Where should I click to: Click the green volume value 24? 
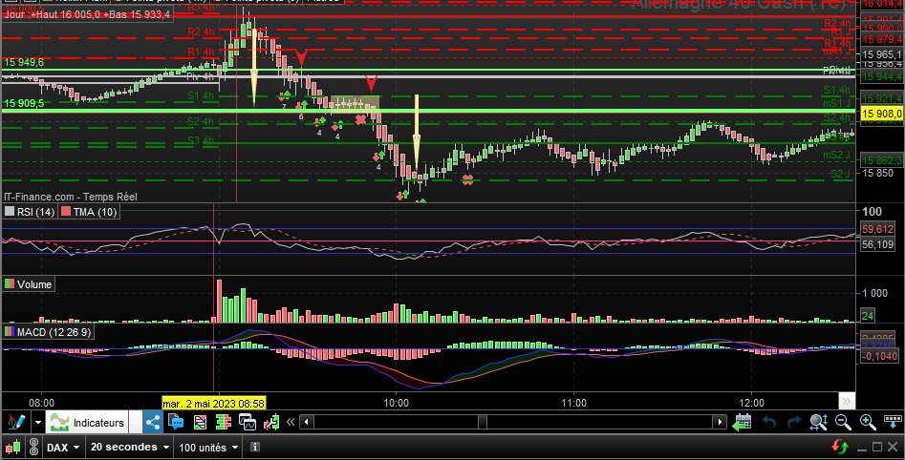(x=868, y=315)
